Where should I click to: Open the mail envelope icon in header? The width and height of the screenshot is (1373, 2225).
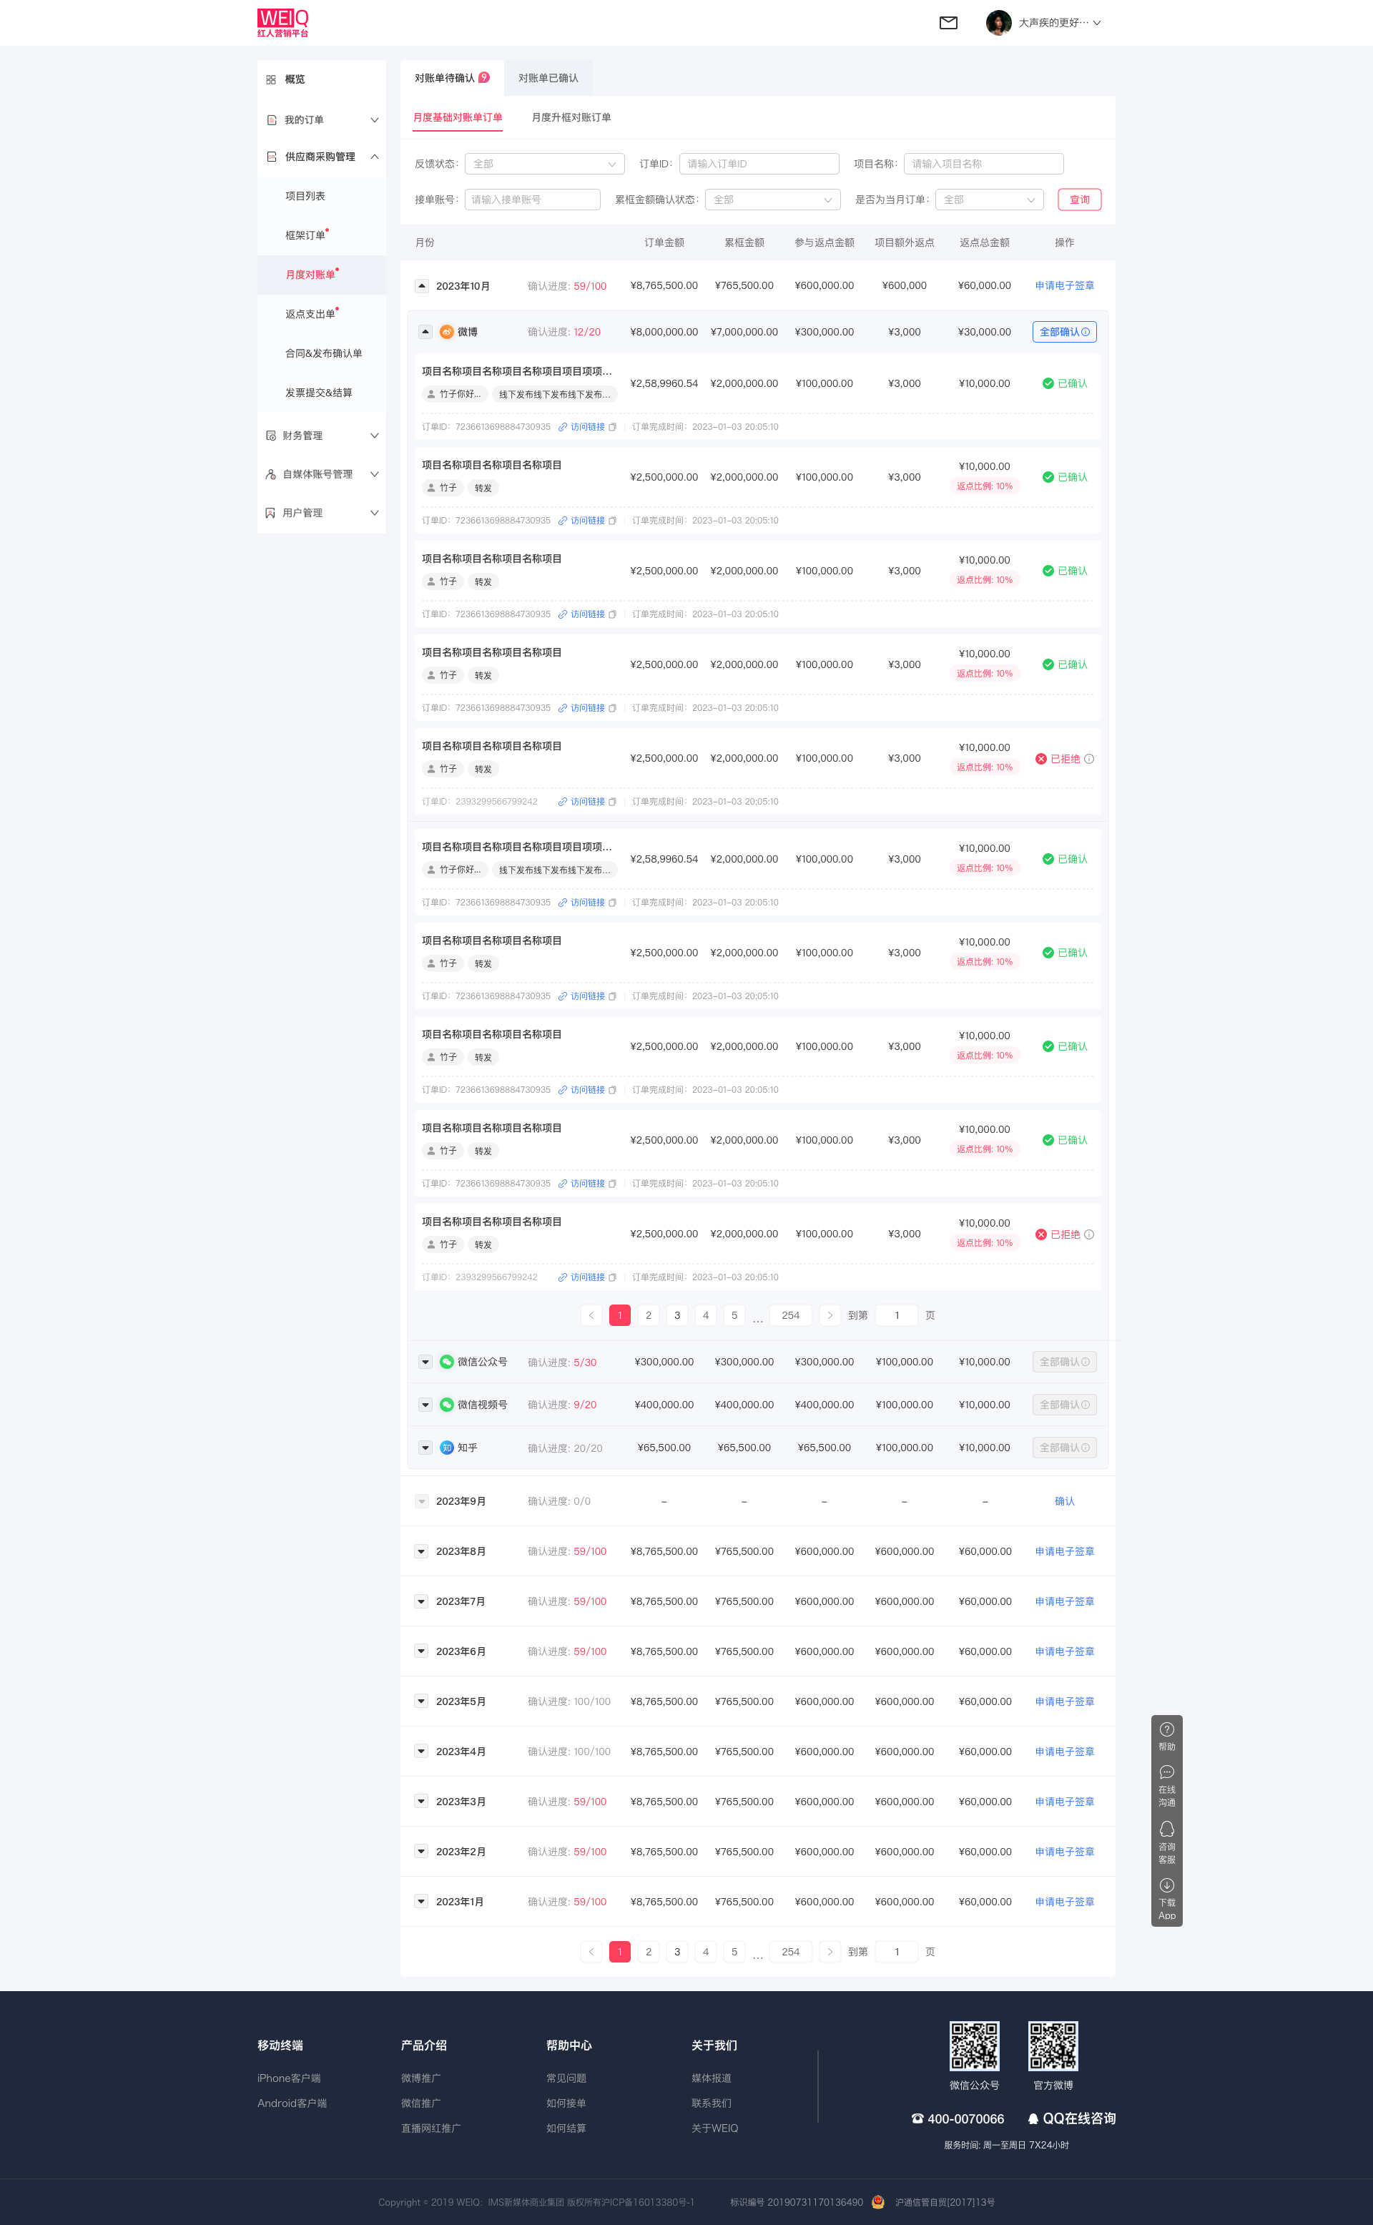point(948,23)
